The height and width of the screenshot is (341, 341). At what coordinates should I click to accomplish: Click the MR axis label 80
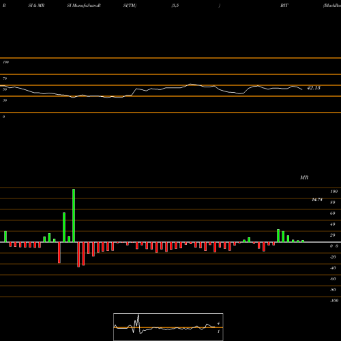click(333, 203)
